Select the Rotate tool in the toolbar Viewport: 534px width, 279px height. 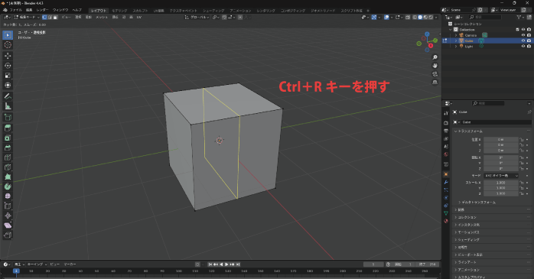point(8,66)
